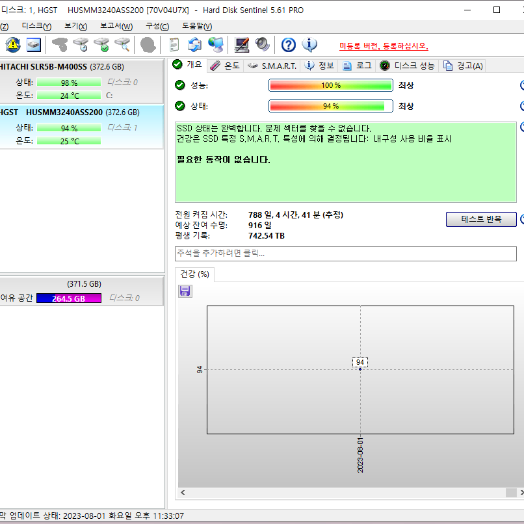Click 필요한 동작이 없습니다 text
Image resolution: width=524 pixels, height=524 pixels.
click(x=223, y=160)
